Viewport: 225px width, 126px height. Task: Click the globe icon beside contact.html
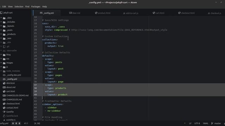(4, 108)
